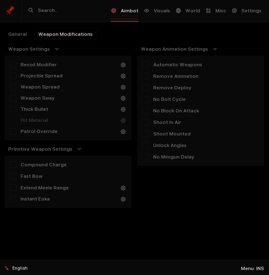Tick the No Bolt Cycle checkbox
This screenshot has width=269, height=275.
[x=146, y=99]
